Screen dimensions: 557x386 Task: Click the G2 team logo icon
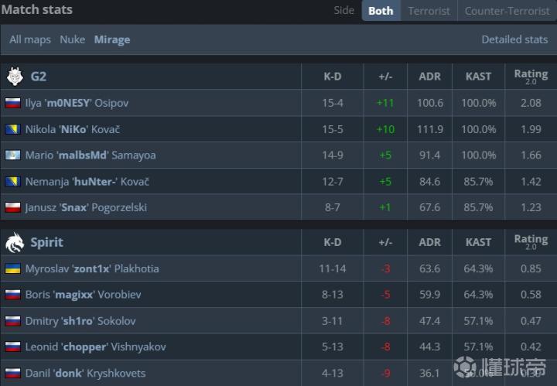pyautogui.click(x=15, y=76)
